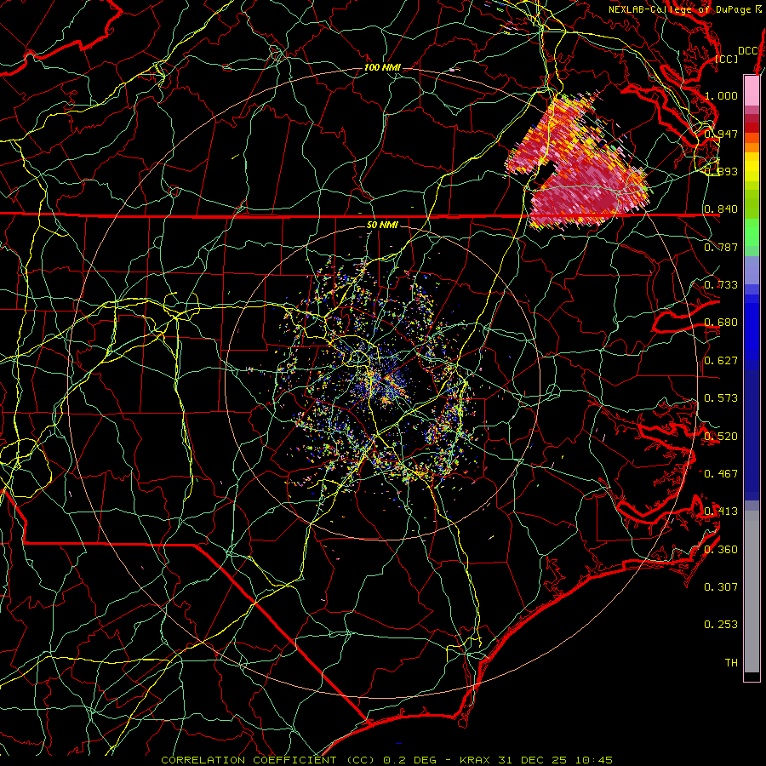Select the 1.000 value on the color scale
The height and width of the screenshot is (766, 766).
coord(721,95)
